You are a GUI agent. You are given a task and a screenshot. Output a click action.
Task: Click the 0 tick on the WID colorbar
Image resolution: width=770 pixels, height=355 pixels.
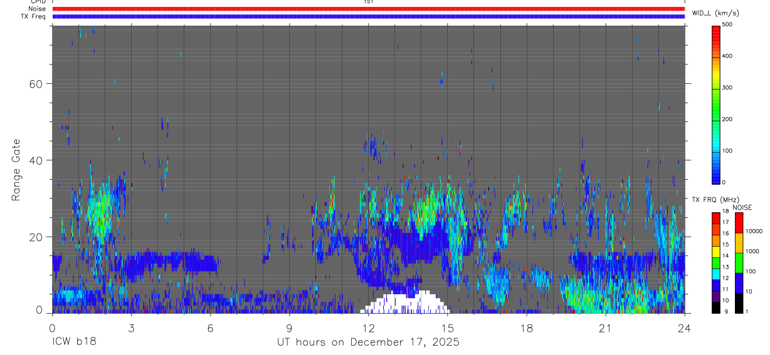[724, 182]
